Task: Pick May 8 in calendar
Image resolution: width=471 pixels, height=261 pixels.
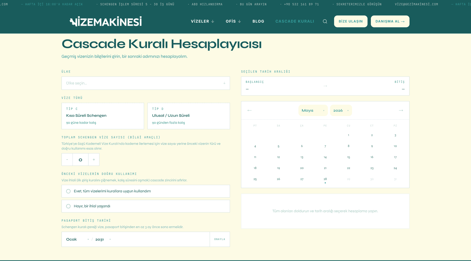Action: click(x=349, y=146)
